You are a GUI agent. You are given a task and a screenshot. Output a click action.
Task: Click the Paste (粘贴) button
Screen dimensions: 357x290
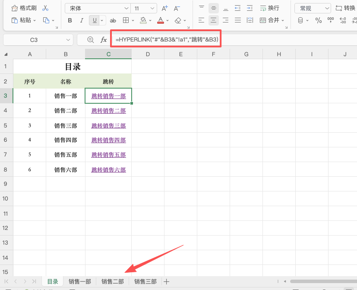21,20
